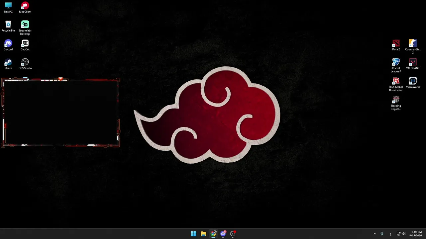This screenshot has width=426, height=239.
Task: Select the Sleeping Dogs desktop shortcut
Action: tap(396, 104)
